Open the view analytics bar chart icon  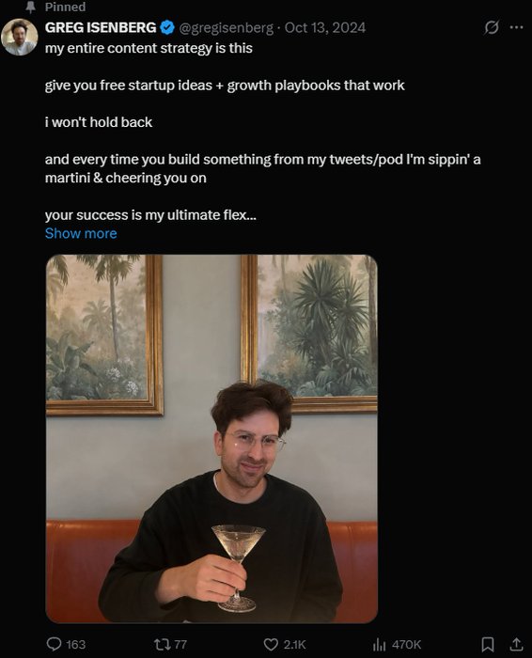(x=379, y=644)
